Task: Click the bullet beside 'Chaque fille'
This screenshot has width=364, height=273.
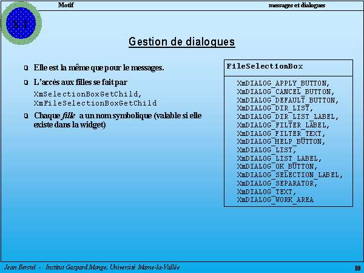Action: pyautogui.click(x=25, y=115)
